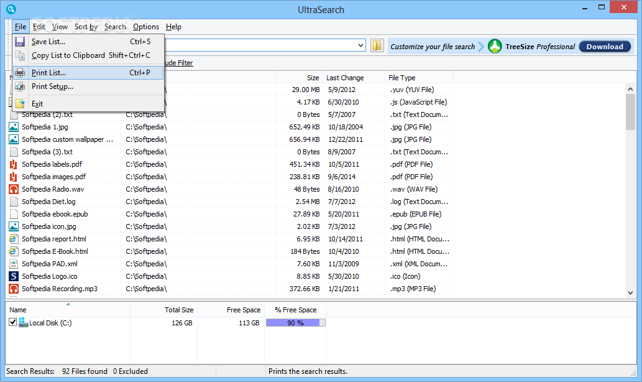
Task: Sort drives by % Free Space header
Action: click(x=296, y=310)
